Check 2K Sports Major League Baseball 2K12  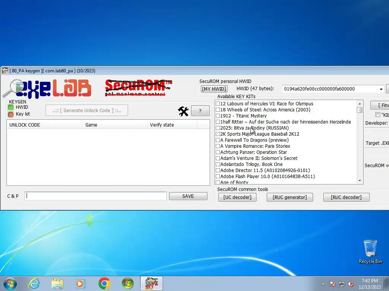click(x=218, y=134)
